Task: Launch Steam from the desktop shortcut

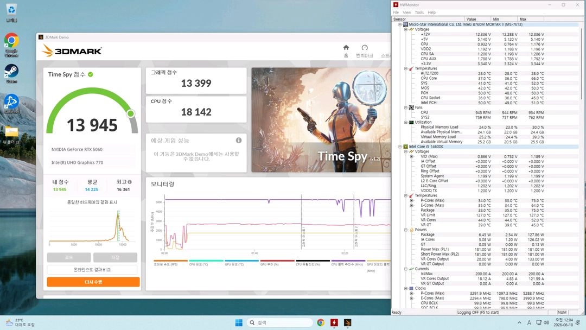Action: (x=11, y=73)
